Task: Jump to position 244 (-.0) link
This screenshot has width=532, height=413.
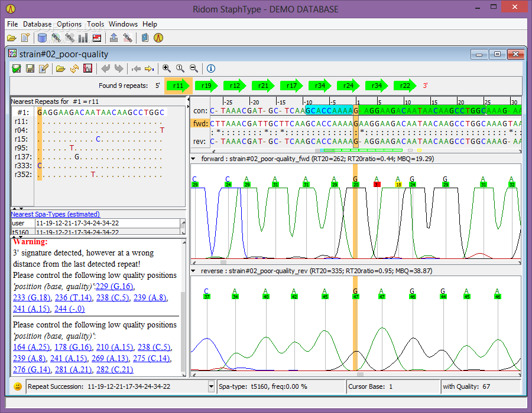Action: click(69, 309)
